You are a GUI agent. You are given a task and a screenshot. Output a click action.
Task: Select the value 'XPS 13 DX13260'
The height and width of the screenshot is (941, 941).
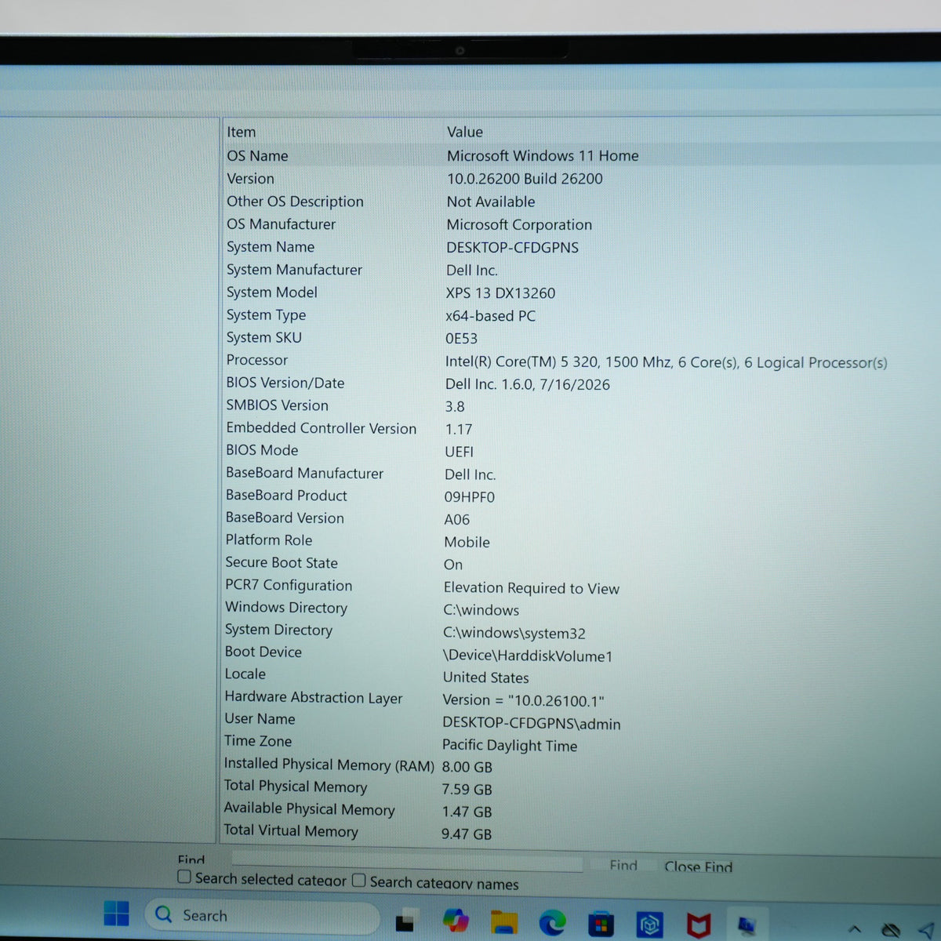[x=500, y=292]
